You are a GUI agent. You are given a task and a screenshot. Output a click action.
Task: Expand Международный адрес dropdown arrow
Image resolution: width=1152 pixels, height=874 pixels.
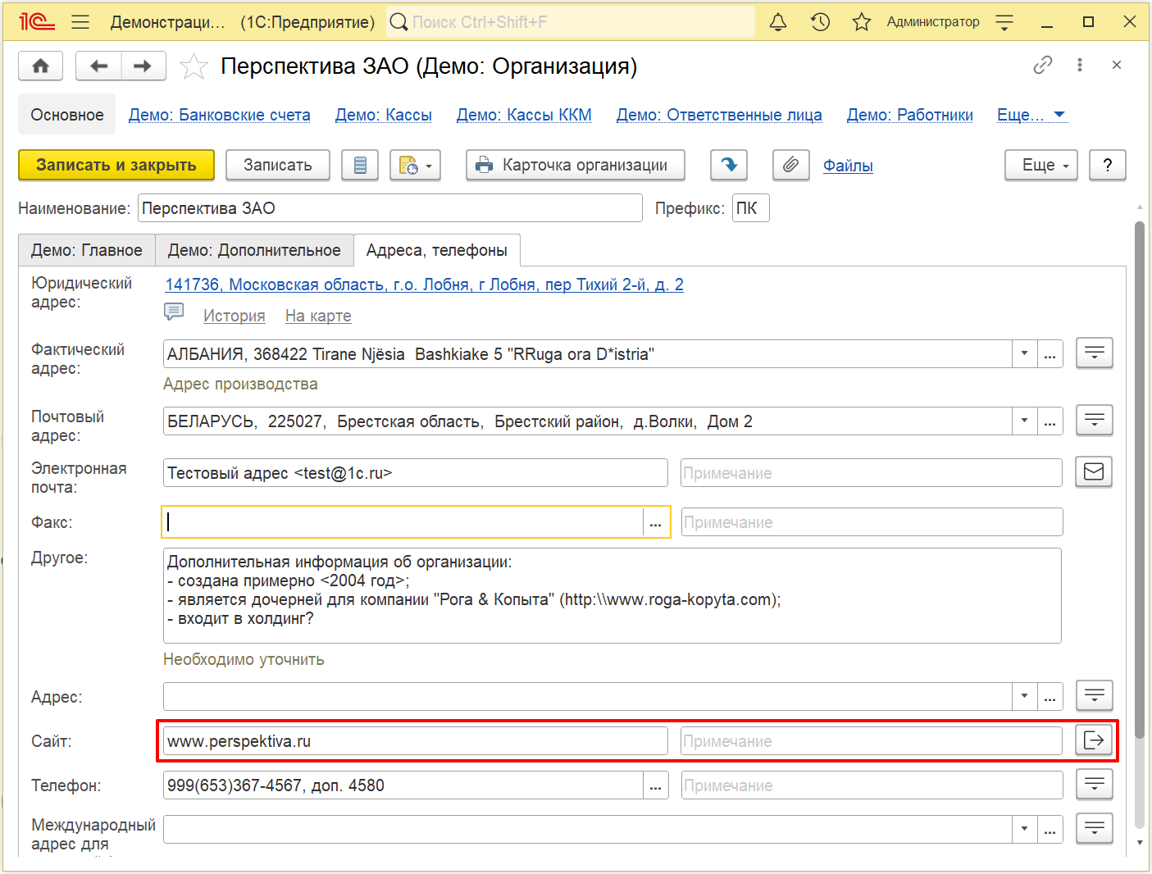point(1025,830)
